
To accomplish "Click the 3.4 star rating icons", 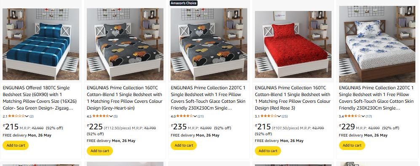I will [353, 116].
